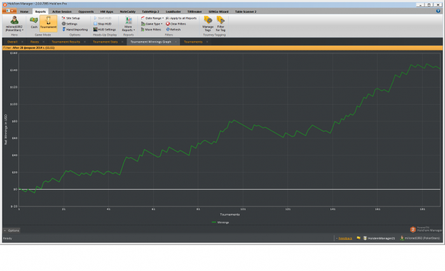445x271 pixels.
Task: Close the Tournament Winnings Graph tab
Action: coord(175,42)
